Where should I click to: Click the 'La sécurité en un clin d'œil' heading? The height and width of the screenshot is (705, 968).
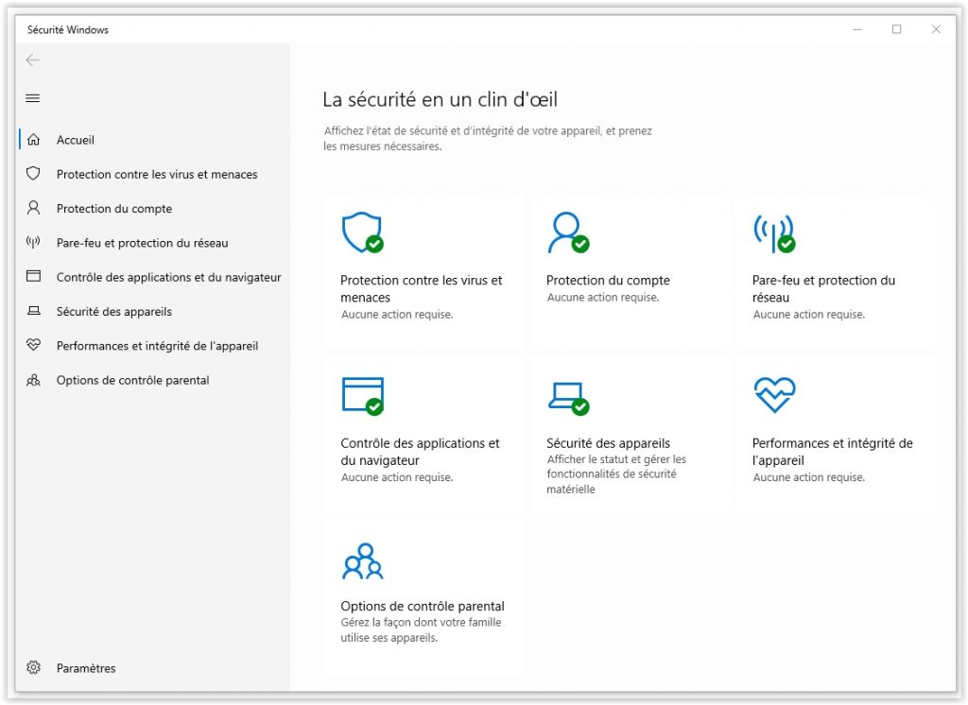pos(441,99)
